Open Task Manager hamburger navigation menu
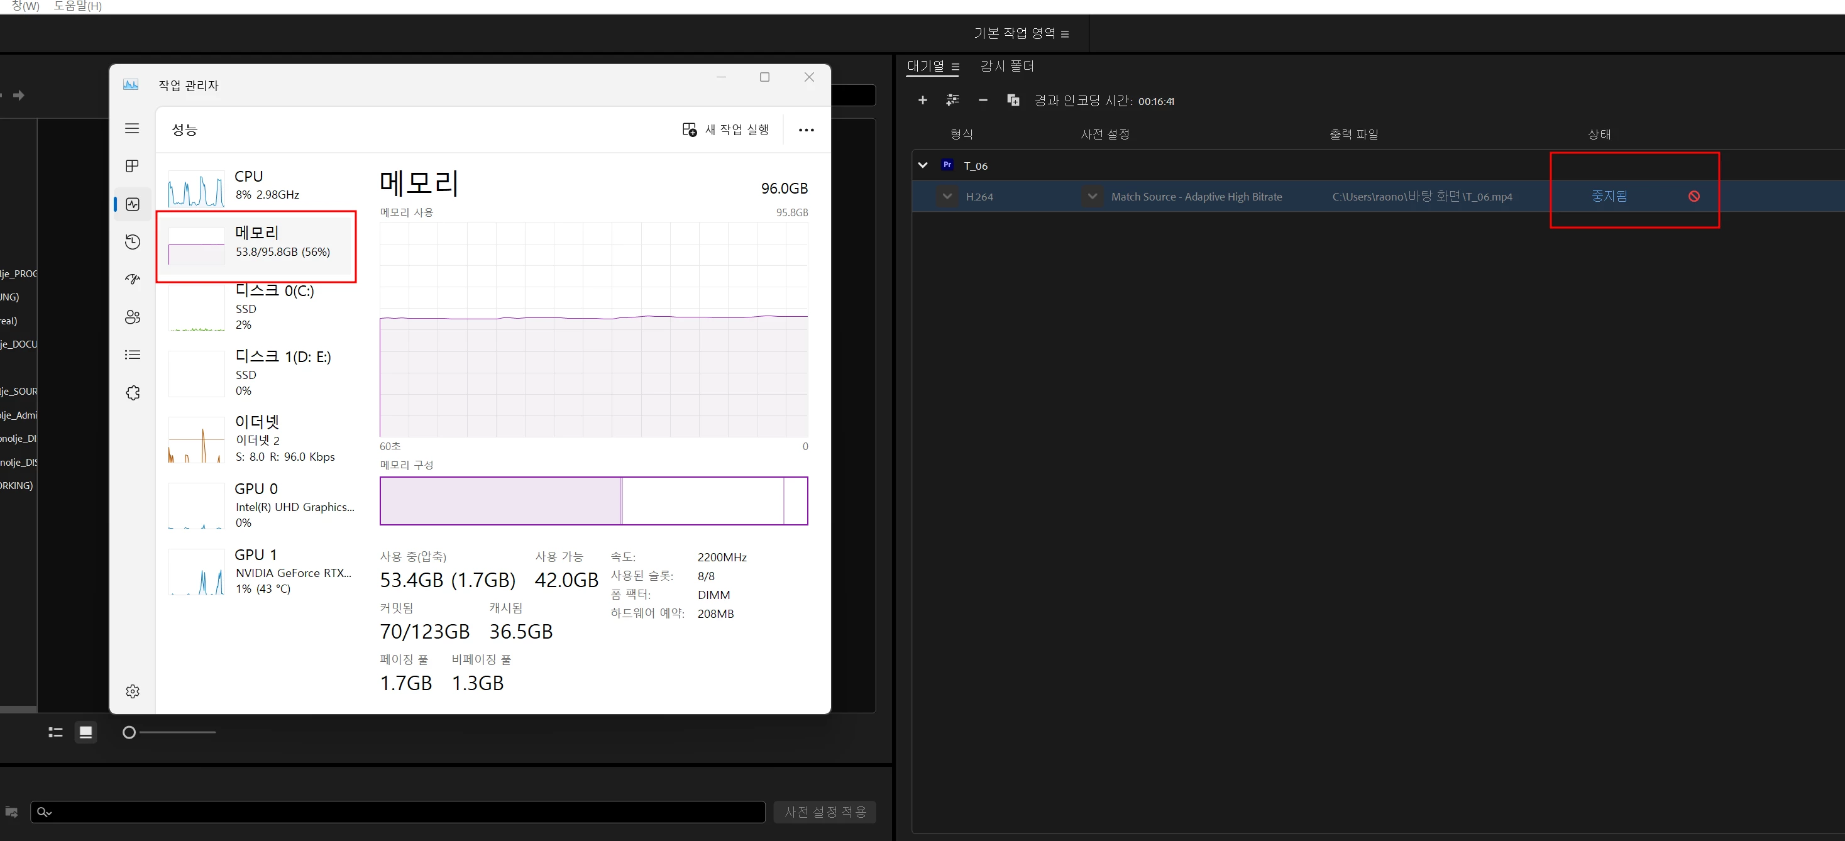Viewport: 1845px width, 841px height. point(132,128)
